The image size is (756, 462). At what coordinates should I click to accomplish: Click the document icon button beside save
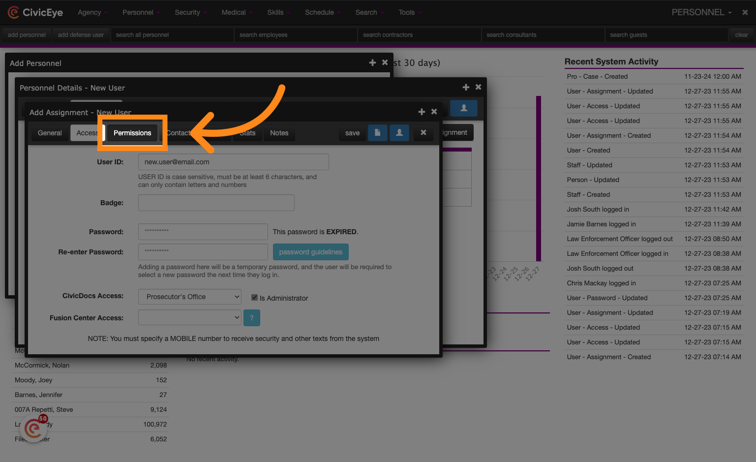[378, 133]
